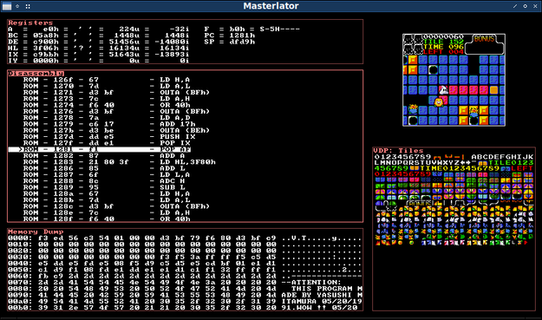
Task: Click the Registers panel heading
Action: [30, 23]
